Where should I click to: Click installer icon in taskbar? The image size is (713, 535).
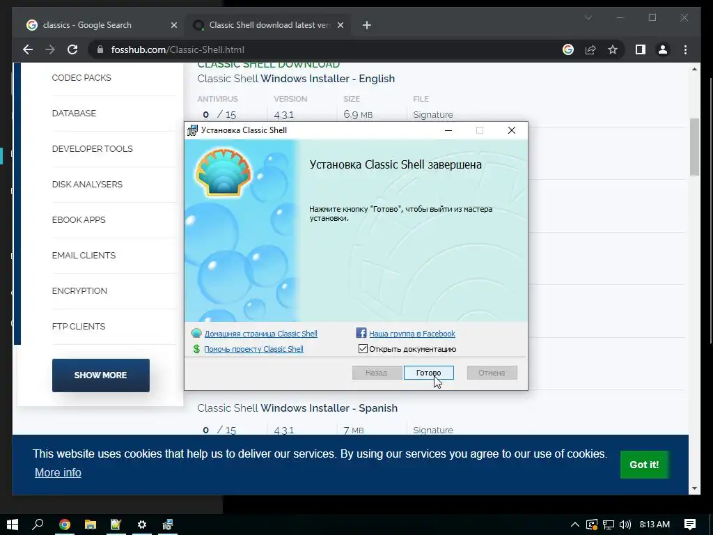(167, 525)
